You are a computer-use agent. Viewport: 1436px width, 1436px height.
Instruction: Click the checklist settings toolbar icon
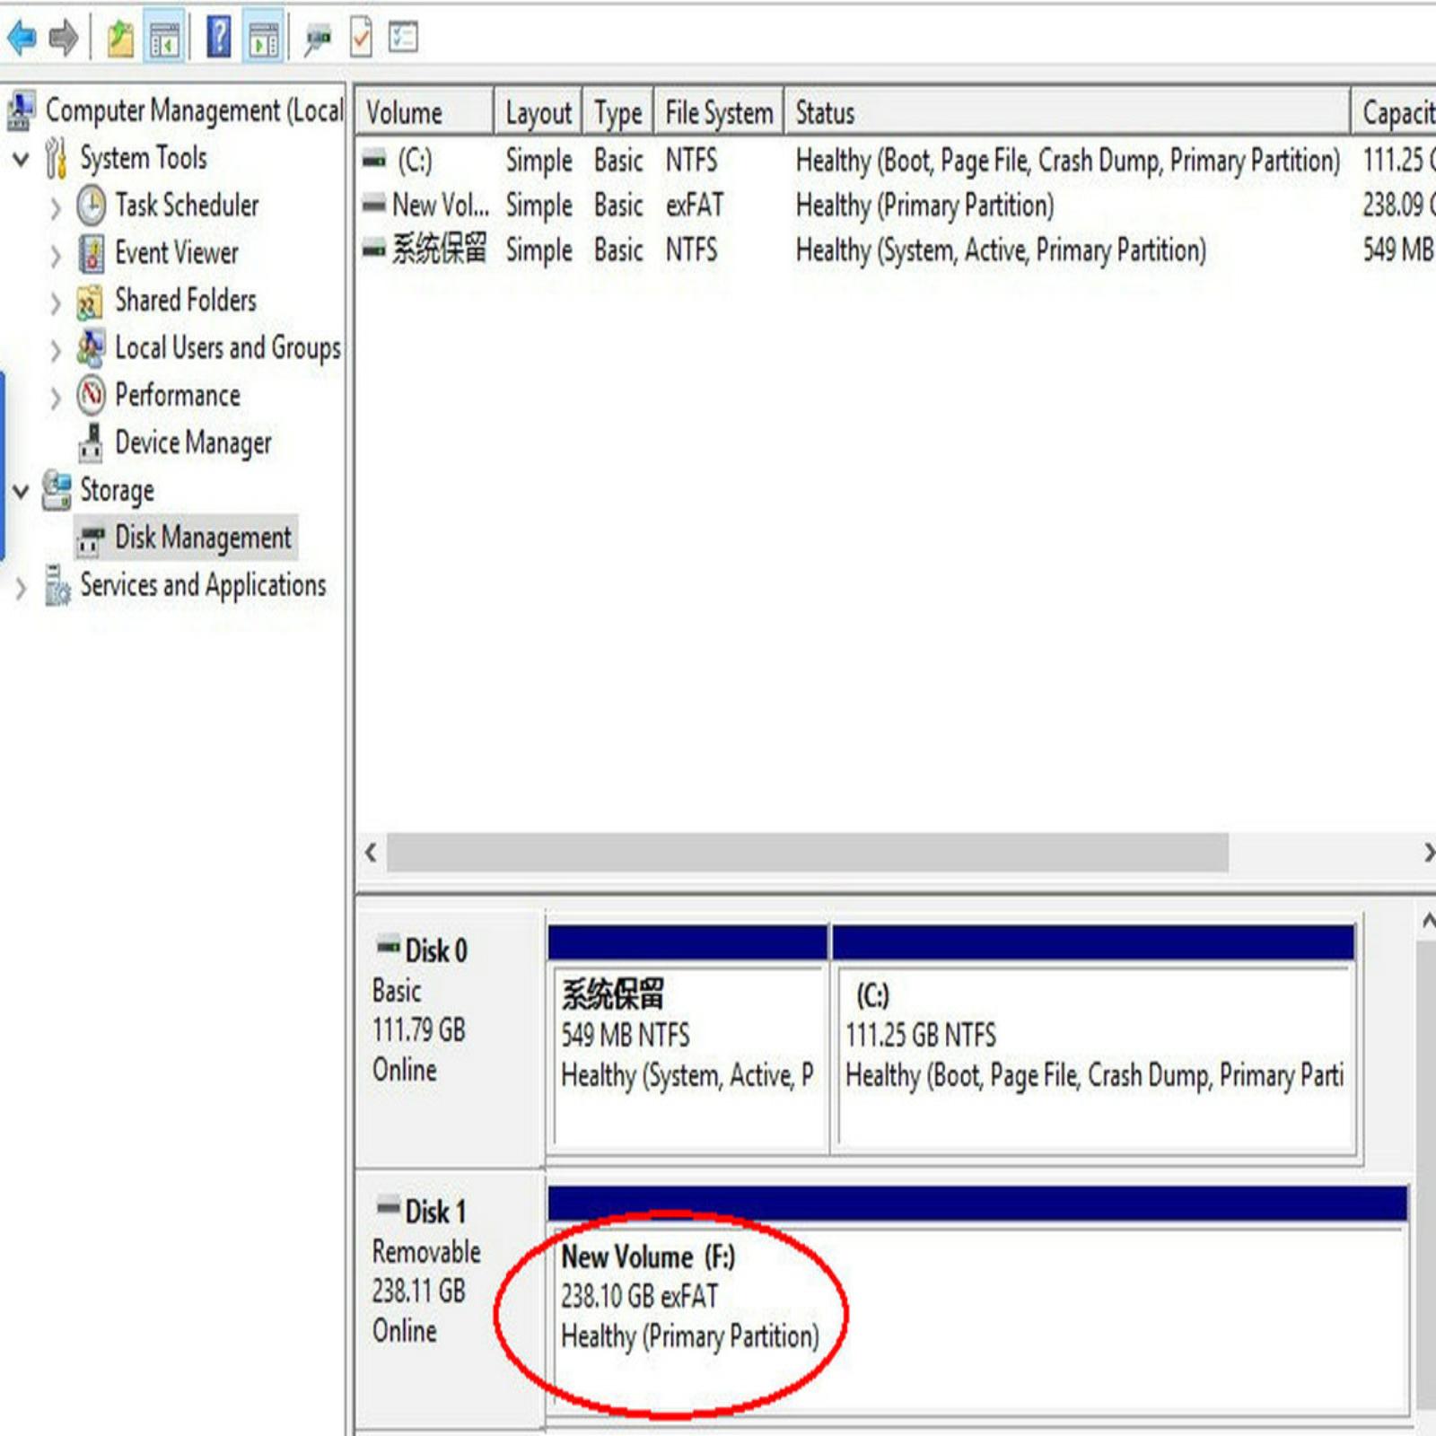[403, 38]
